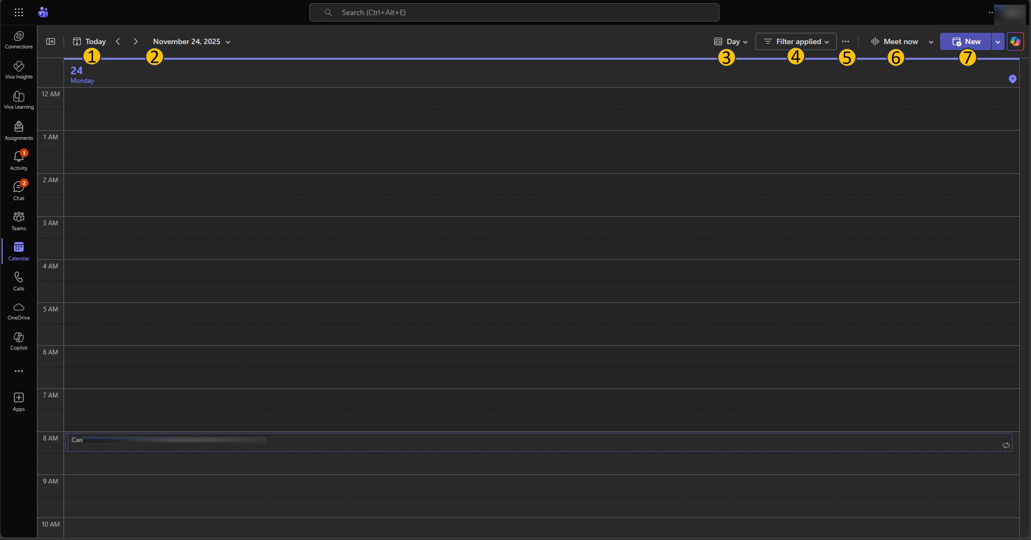
Task: Click the Today button
Action: 89,41
